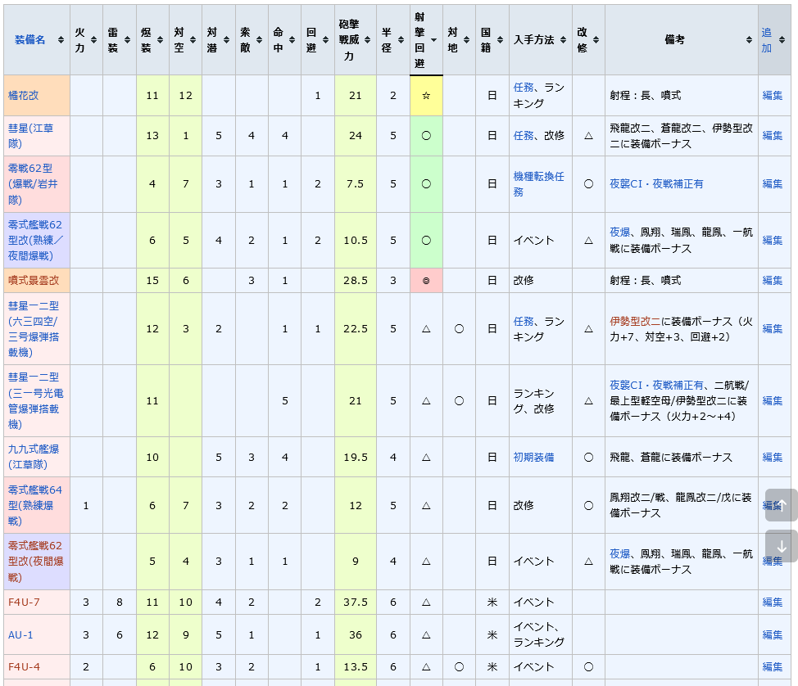Open 夜爆 link in 零式艦戦62型改(熟練) row
Screen dimensions: 798x686
620,232
